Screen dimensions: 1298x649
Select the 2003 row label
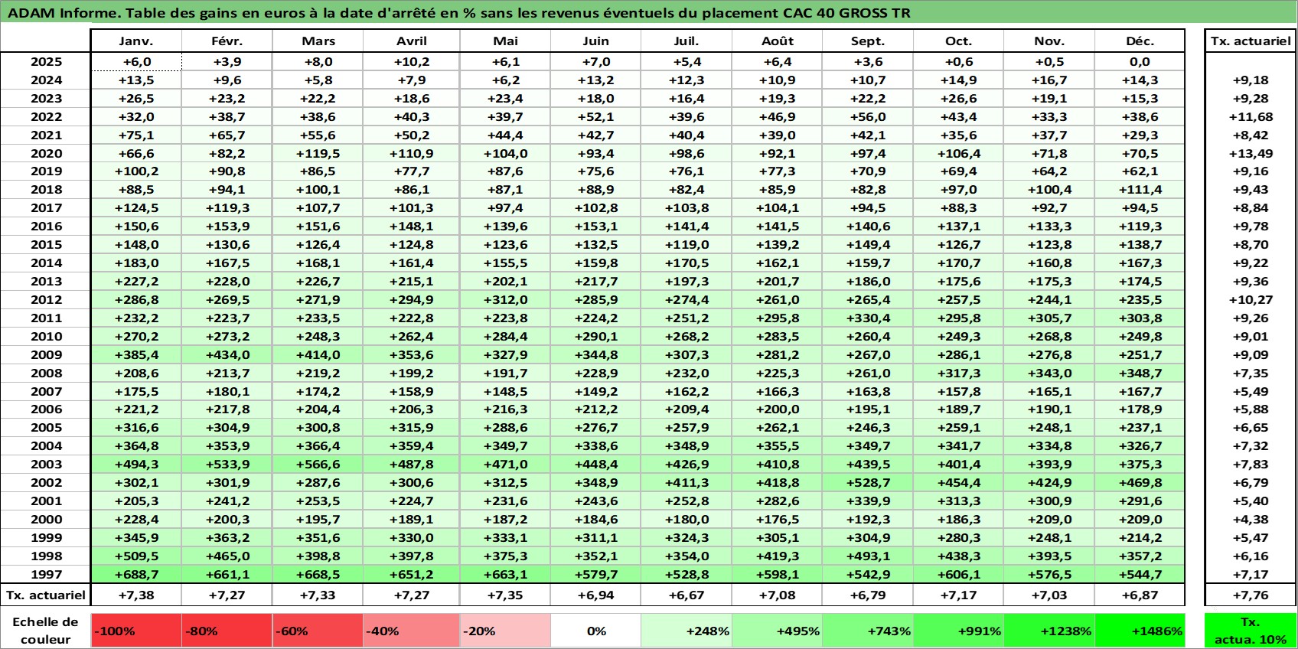tap(46, 464)
